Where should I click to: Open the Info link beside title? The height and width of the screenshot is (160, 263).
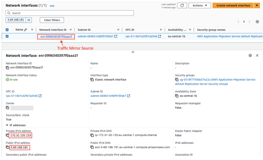(52, 6)
